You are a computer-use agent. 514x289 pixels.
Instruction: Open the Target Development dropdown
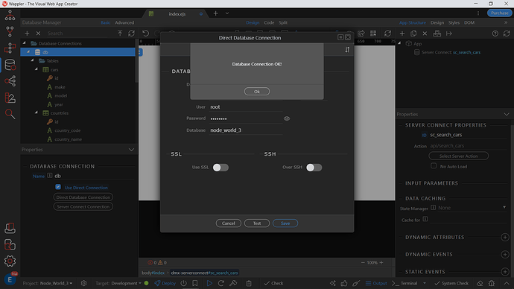(126, 283)
